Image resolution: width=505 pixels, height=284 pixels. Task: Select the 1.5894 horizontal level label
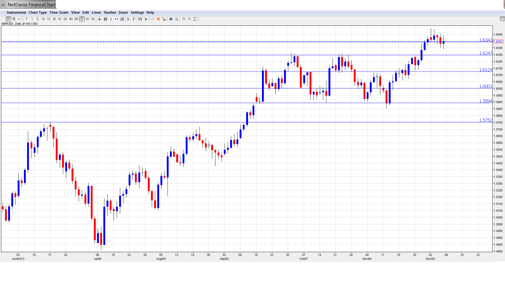[486, 101]
